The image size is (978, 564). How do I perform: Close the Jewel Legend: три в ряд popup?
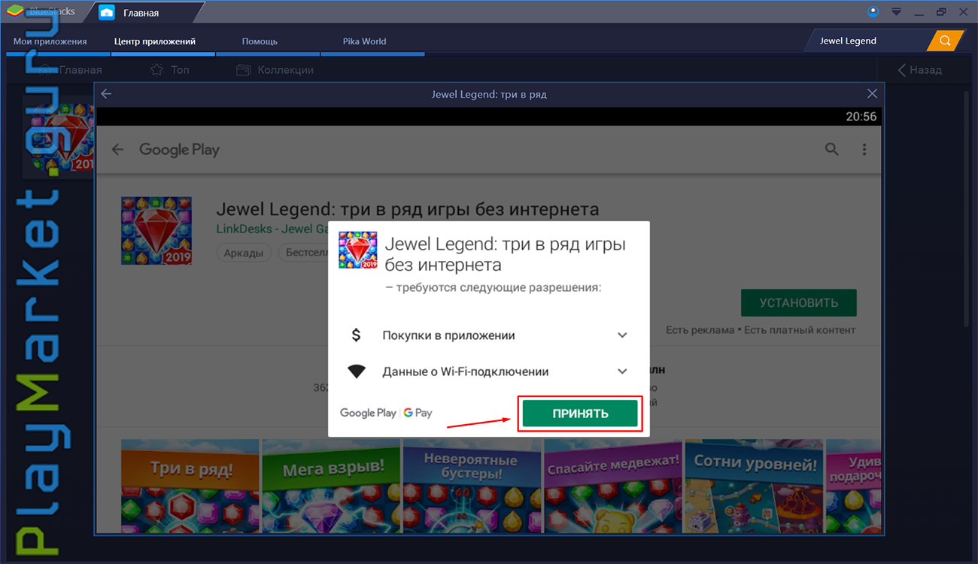pyautogui.click(x=872, y=94)
